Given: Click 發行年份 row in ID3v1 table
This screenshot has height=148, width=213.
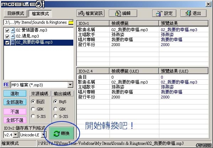Looking at the screenshot, I should [x=143, y=45].
